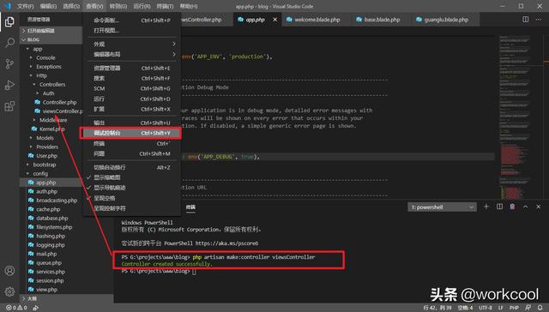Click LF end-of-line in status bar
Viewport: 549px width, 312px height.
click(500, 308)
